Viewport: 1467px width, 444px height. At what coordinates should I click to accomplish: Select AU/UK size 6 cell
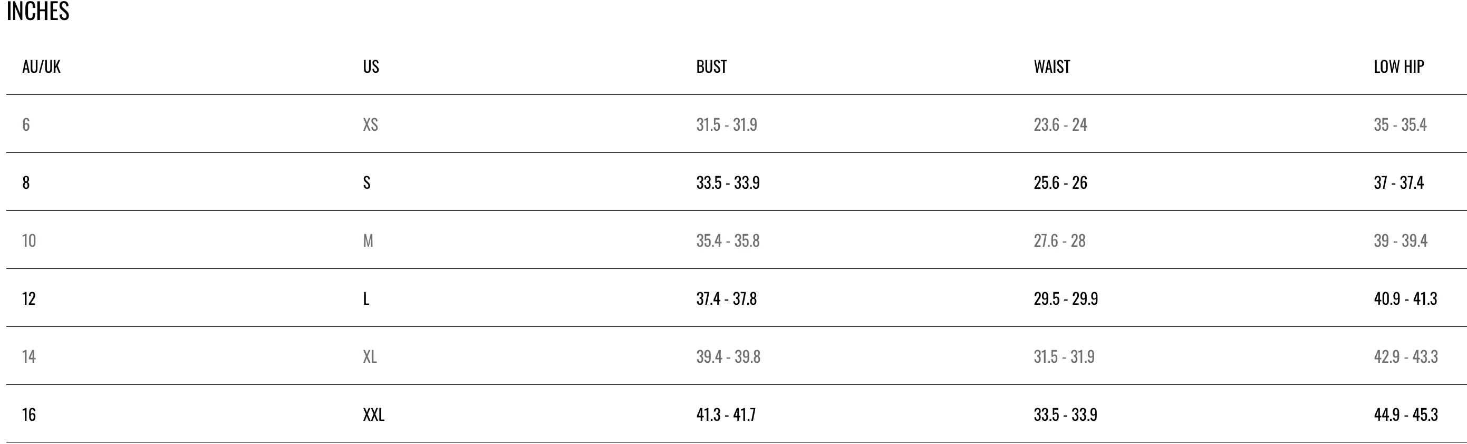pyautogui.click(x=26, y=124)
